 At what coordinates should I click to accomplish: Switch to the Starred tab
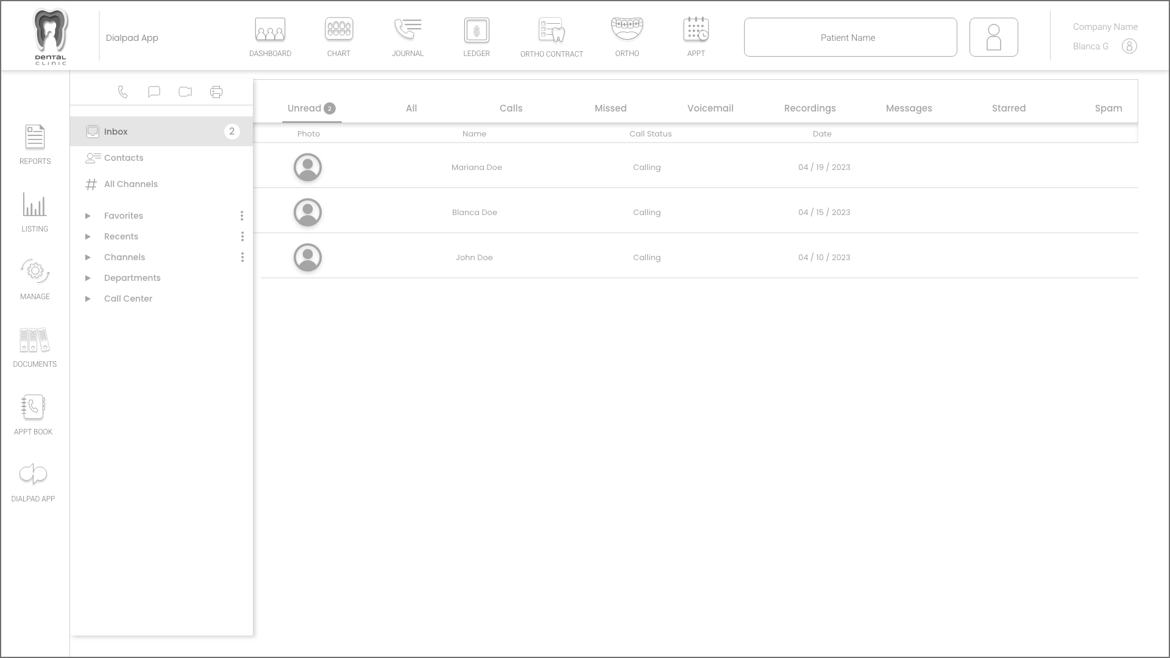click(x=1009, y=108)
